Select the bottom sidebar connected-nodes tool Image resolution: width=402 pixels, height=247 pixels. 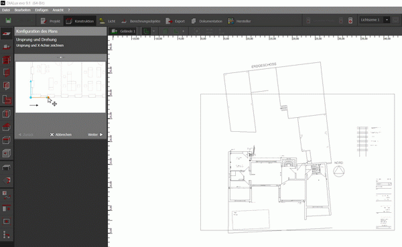coord(7,235)
